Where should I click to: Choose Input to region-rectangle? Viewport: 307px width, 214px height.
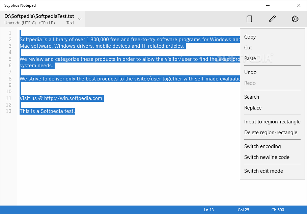272,122
